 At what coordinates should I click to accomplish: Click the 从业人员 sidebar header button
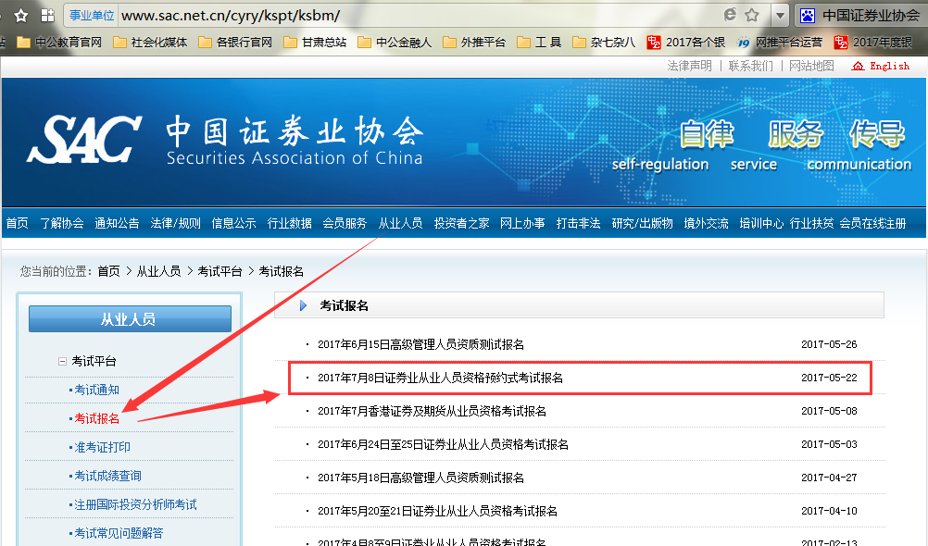[130, 319]
